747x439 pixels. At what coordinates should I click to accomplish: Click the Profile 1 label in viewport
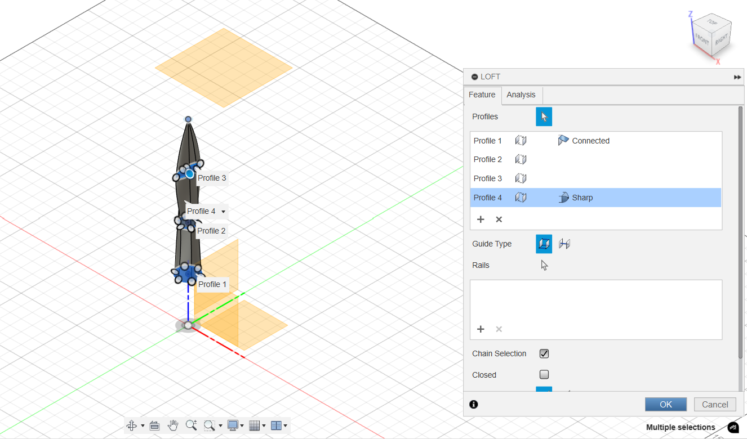[x=212, y=284]
